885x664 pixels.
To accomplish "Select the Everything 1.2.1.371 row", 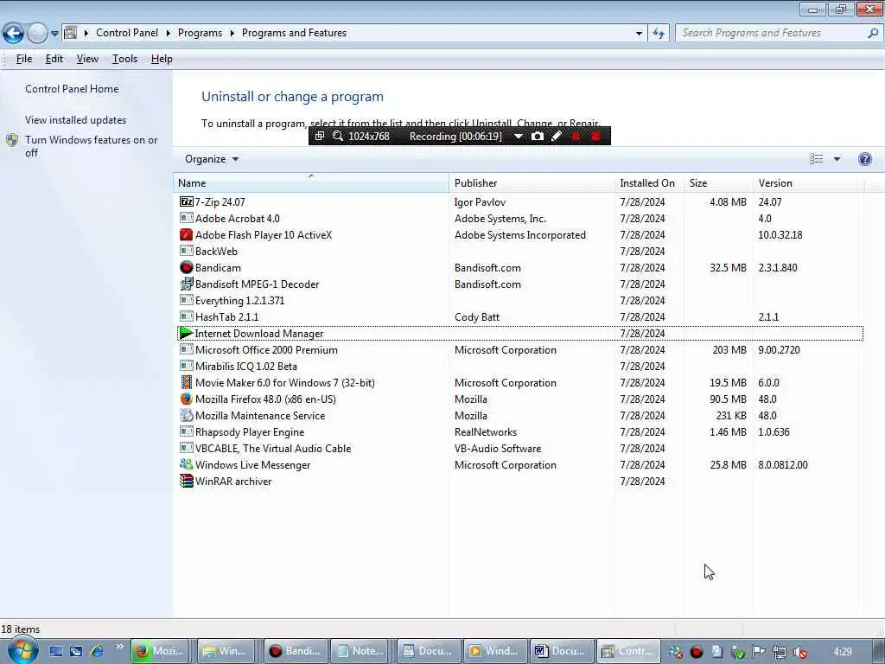I will click(520, 300).
